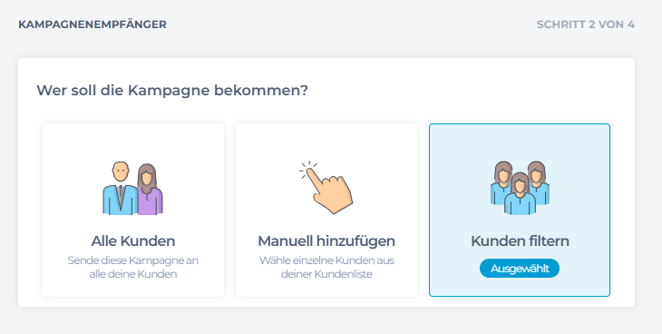Click the suited man figure in icon
The image size is (662, 334).
click(x=120, y=188)
